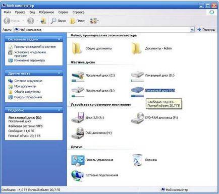The height and width of the screenshot is (194, 219).
Task: Toggle the Folders (Папки) pane button
Action: pyautogui.click(x=78, y=21)
